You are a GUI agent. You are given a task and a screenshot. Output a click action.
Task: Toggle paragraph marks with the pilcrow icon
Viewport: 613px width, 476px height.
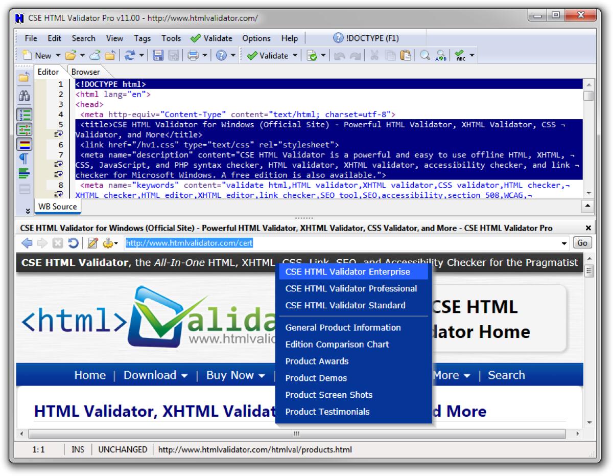tap(23, 157)
